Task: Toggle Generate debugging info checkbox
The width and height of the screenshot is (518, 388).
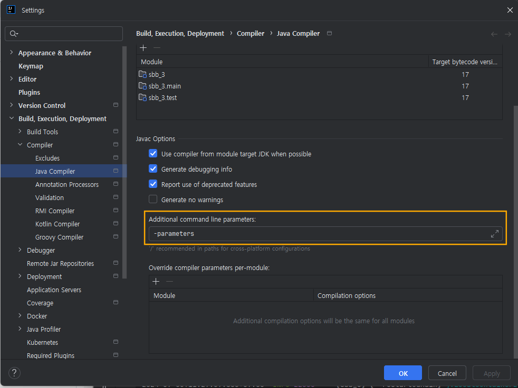Action: click(153, 169)
